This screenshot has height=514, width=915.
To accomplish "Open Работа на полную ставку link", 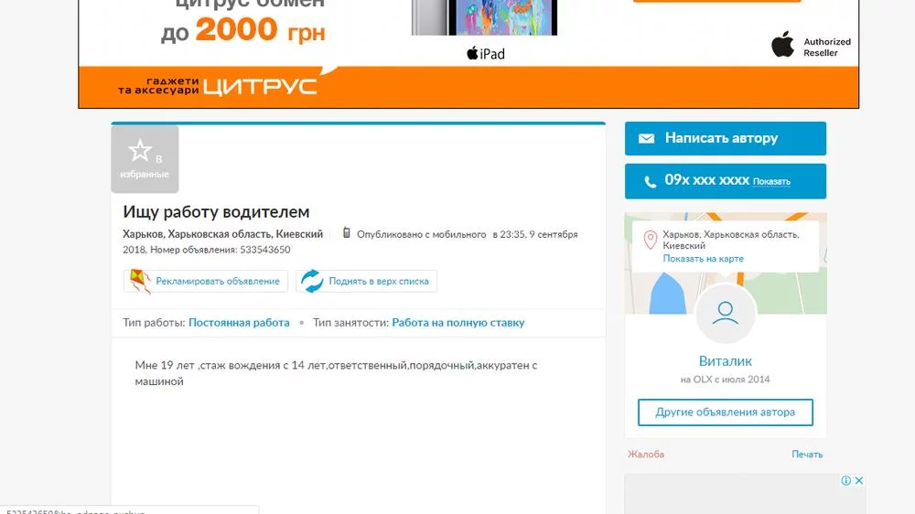I will click(458, 323).
